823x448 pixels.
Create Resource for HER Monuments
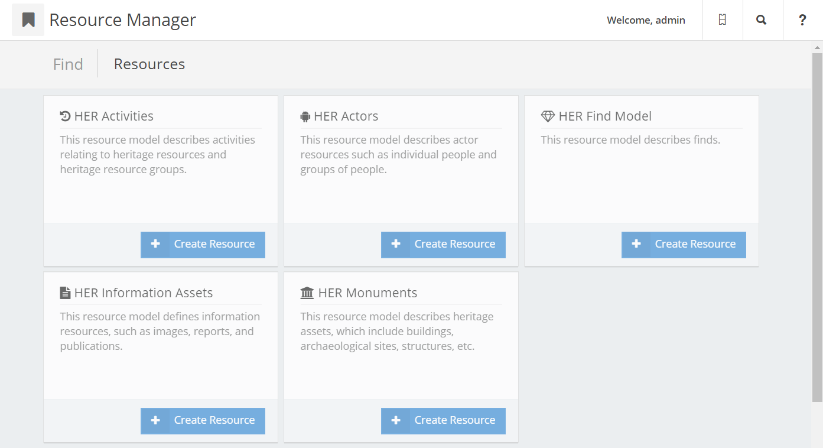(x=443, y=421)
